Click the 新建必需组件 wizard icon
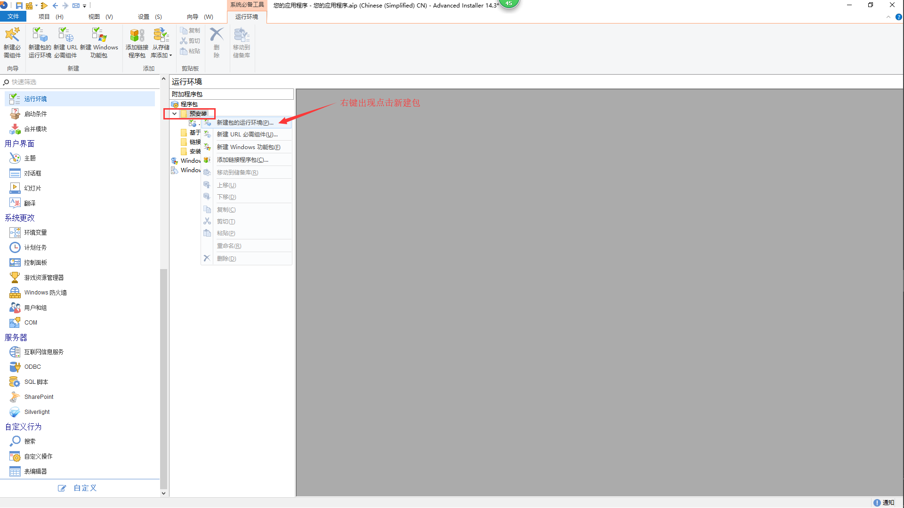The height and width of the screenshot is (508, 904). click(x=12, y=42)
